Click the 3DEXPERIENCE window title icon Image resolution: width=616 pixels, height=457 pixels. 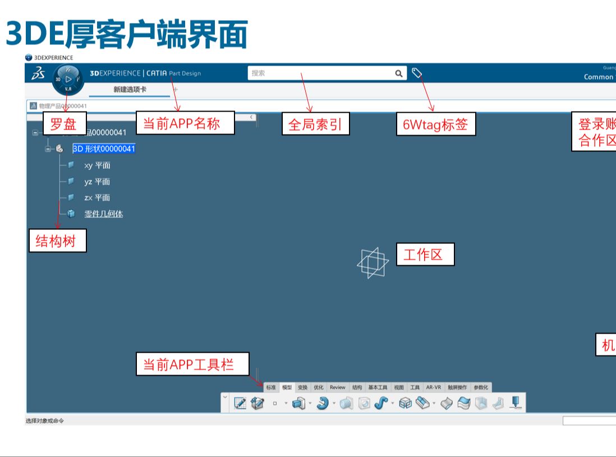point(29,57)
